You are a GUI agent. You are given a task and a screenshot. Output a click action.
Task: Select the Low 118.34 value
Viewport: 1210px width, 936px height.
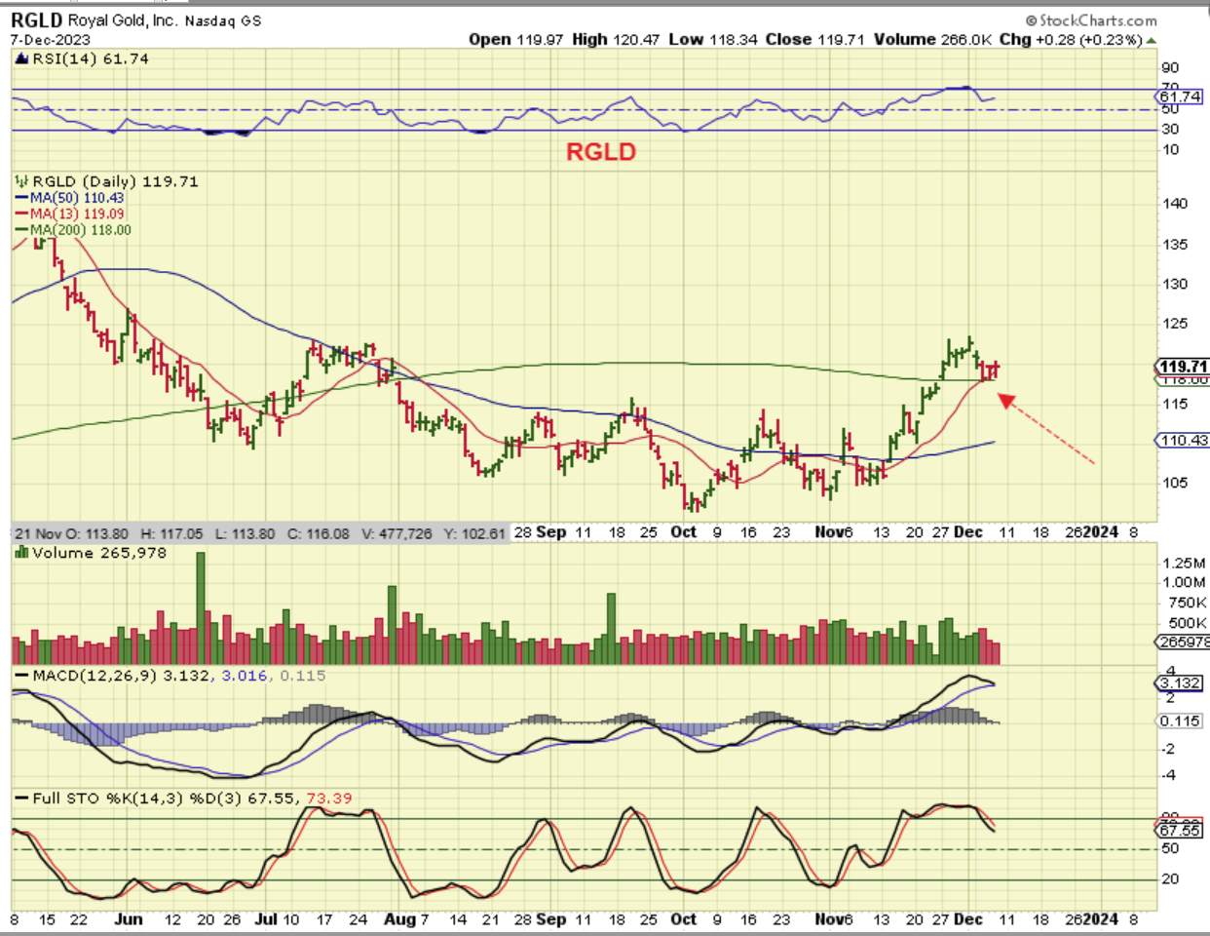click(x=712, y=40)
